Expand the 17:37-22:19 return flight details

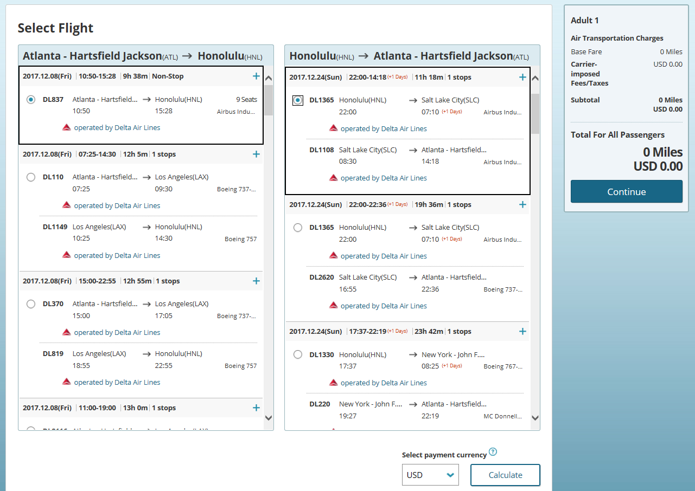[x=522, y=332]
